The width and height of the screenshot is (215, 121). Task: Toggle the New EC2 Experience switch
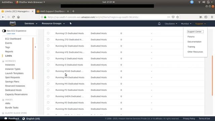point(4,31)
